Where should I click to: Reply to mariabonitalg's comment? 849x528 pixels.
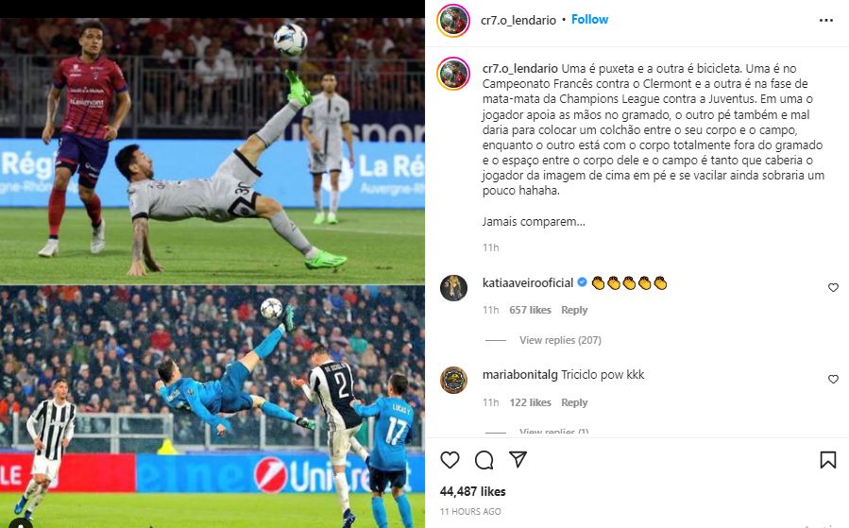[574, 402]
